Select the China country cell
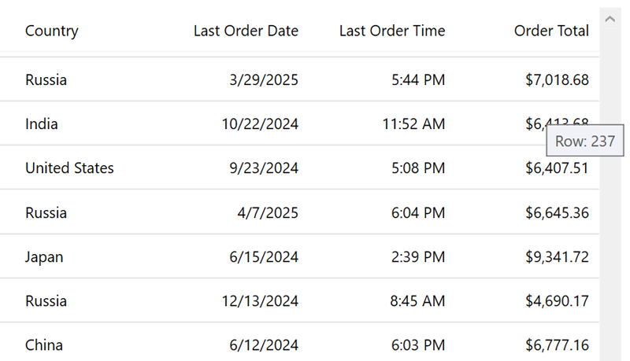630x361 pixels. tap(44, 345)
